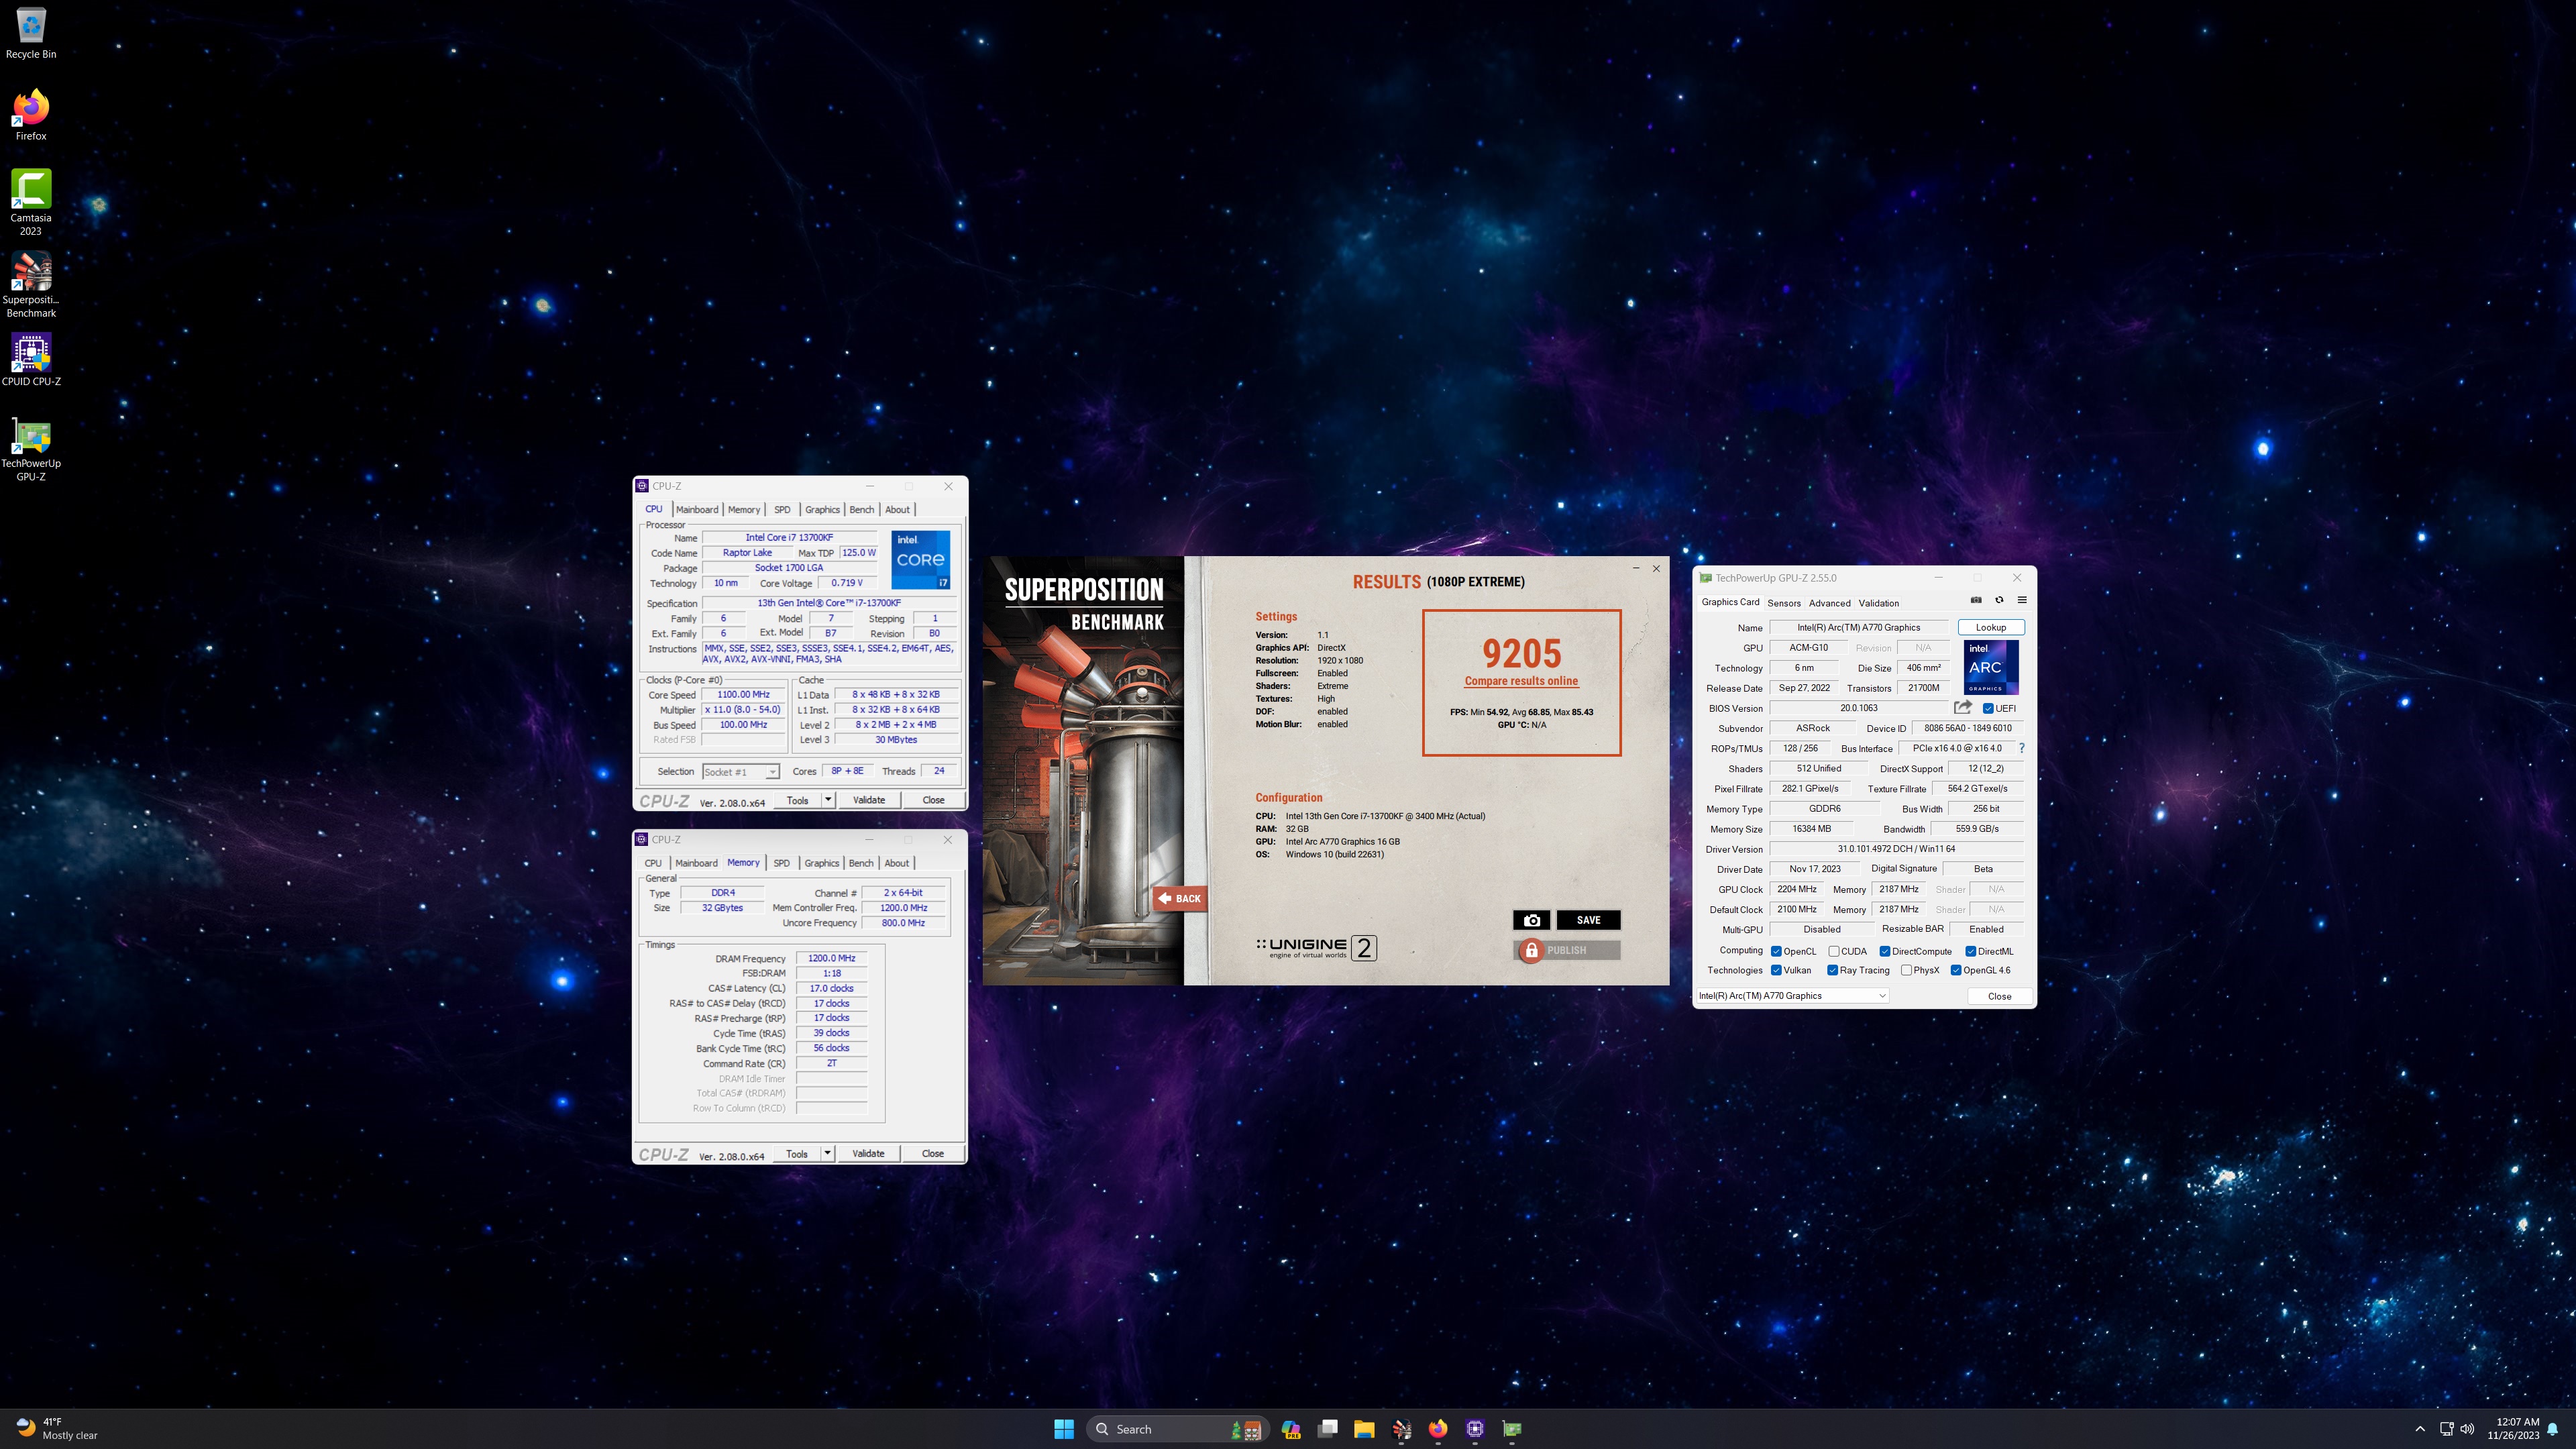2576x1449 pixels.
Task: Click the locked PUBLISH button in Superposition
Action: pos(1567,950)
